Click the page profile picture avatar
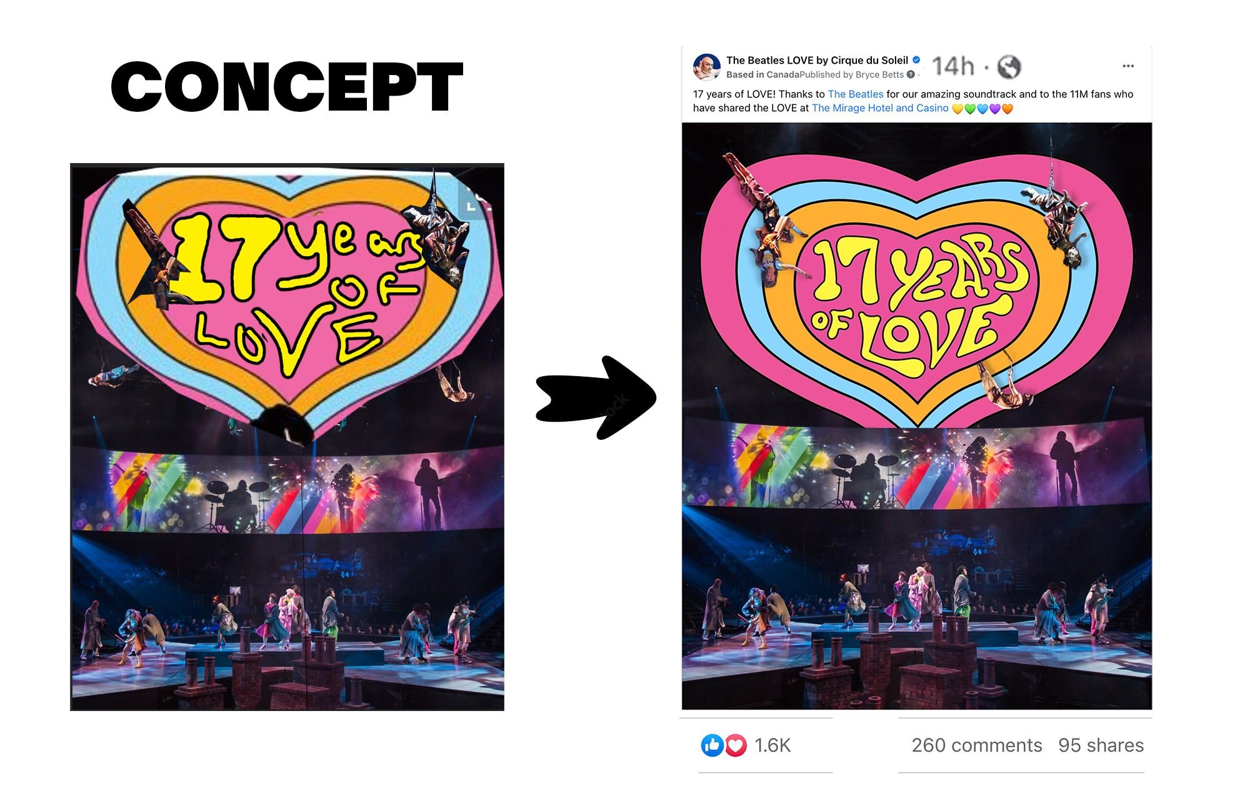 click(706, 67)
